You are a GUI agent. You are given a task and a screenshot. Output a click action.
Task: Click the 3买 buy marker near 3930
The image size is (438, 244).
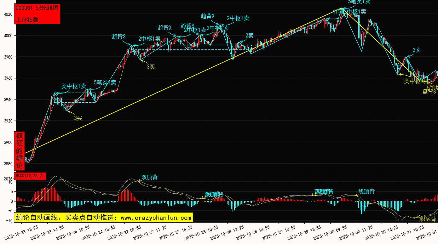[x=78, y=118]
